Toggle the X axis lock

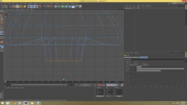click(29, 6)
